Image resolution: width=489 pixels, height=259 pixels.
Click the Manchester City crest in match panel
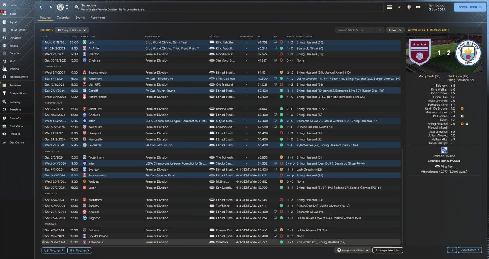(x=468, y=53)
